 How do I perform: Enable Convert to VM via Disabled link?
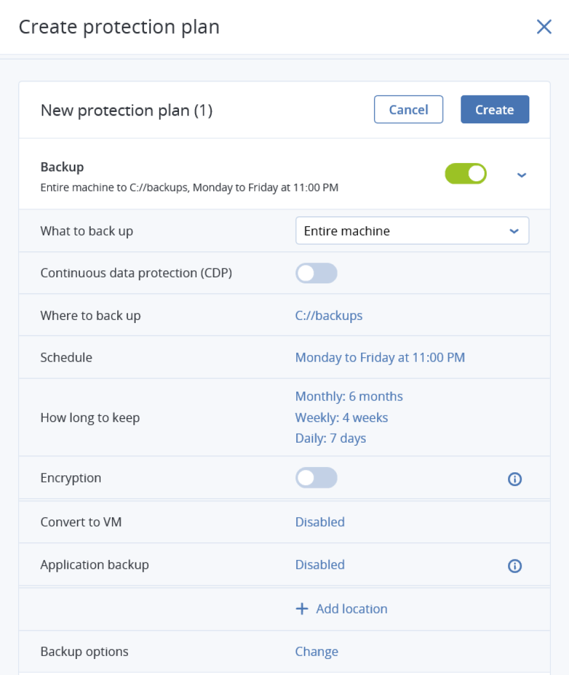click(x=319, y=522)
